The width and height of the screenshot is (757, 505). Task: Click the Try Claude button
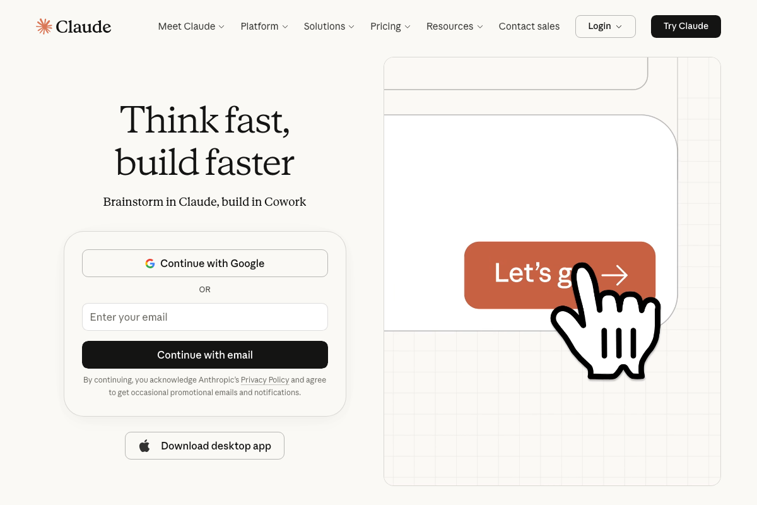[686, 27]
